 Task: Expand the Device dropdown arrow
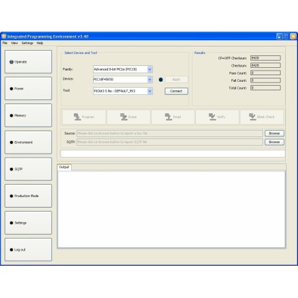(150, 80)
